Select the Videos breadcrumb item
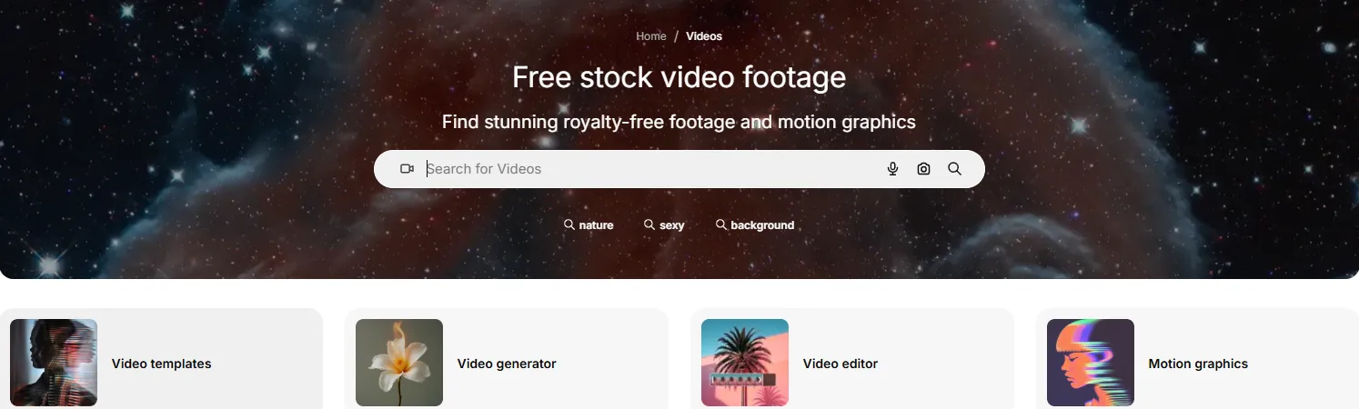1359x409 pixels. point(704,36)
